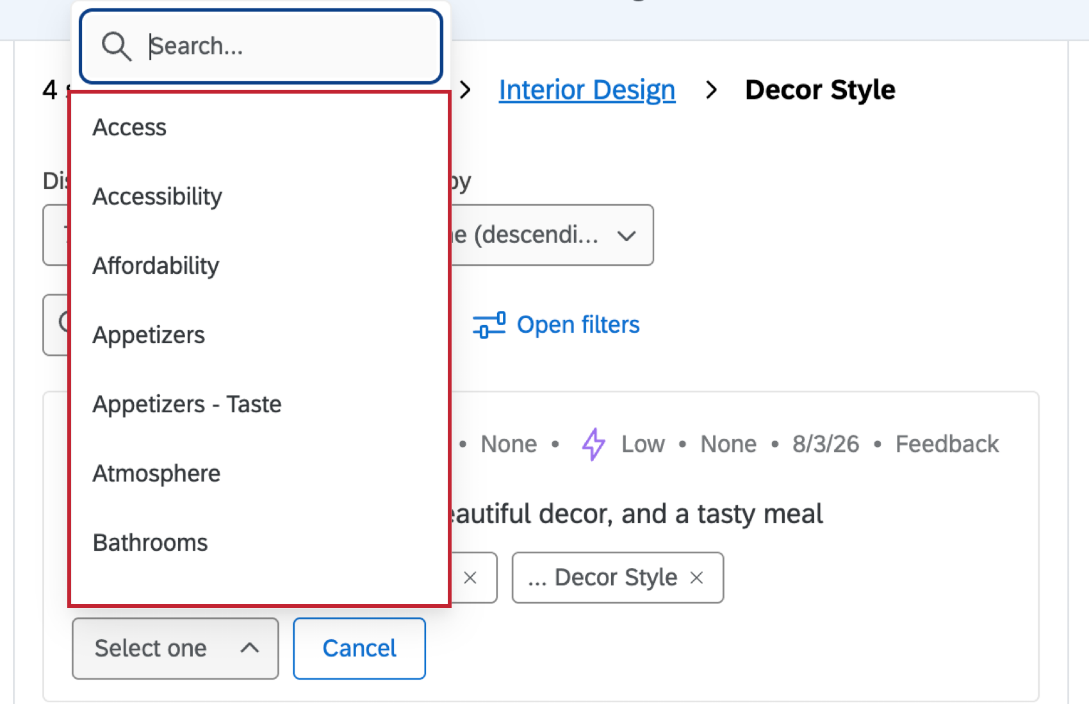1089x704 pixels.
Task: Choose the Appetizers - Taste entry
Action: point(259,405)
